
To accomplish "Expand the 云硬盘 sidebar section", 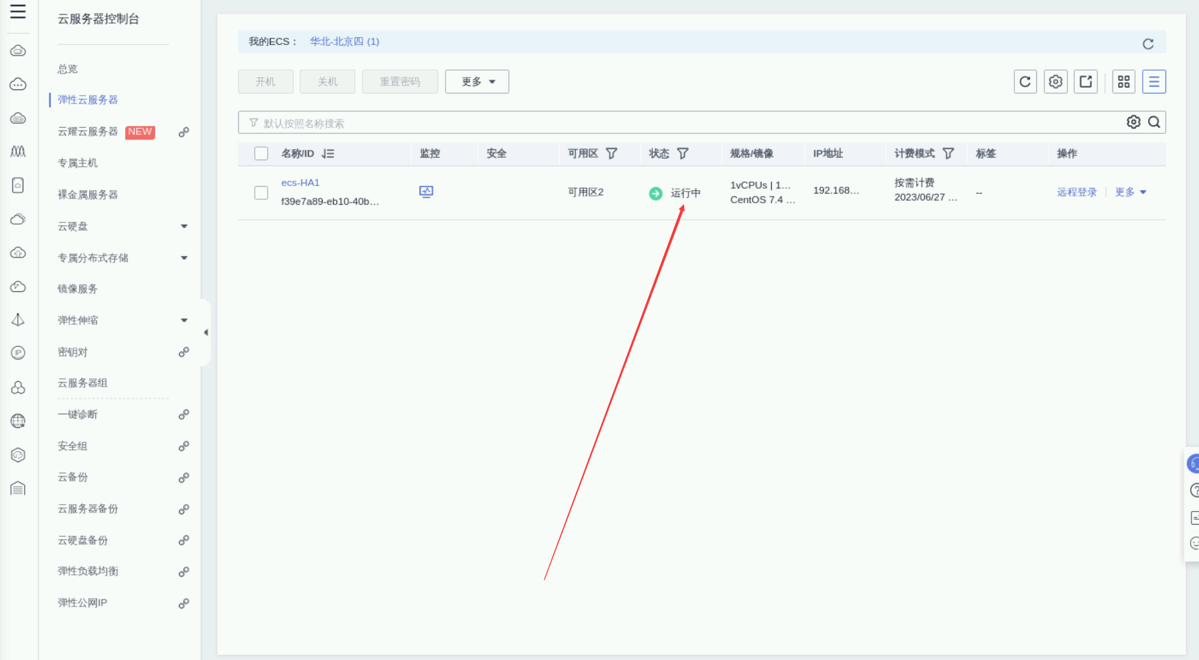I will point(184,227).
